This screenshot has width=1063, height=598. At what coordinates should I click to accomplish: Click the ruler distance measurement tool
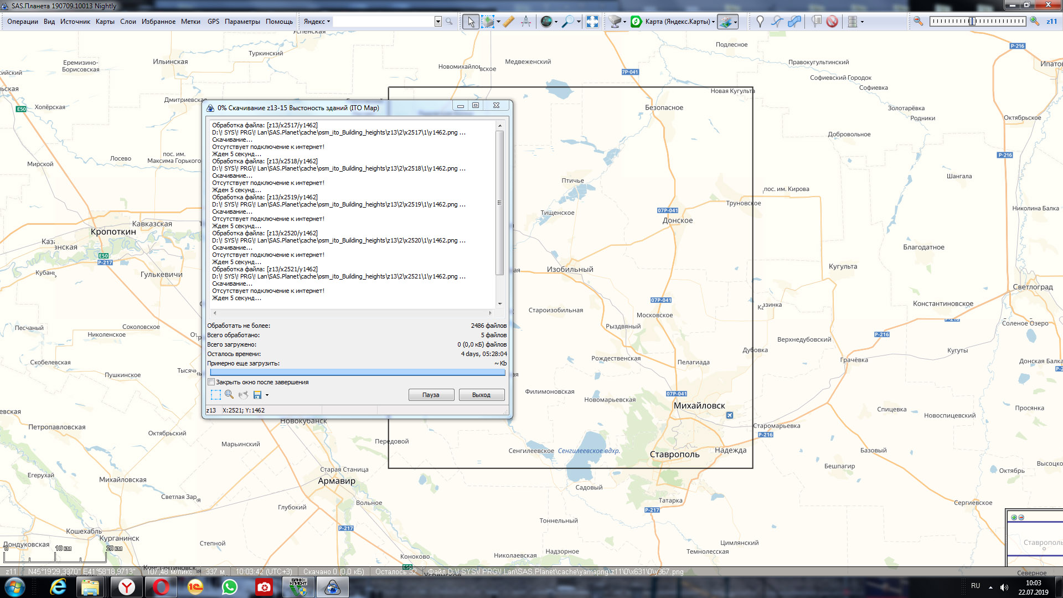pos(509,22)
